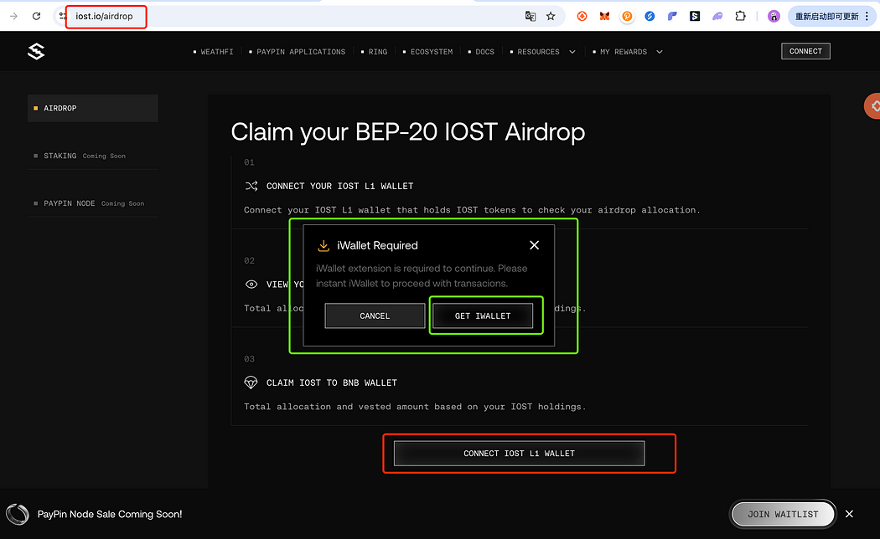This screenshot has width=880, height=539.
Task: Open the WEATHFI nav item
Action: click(213, 52)
